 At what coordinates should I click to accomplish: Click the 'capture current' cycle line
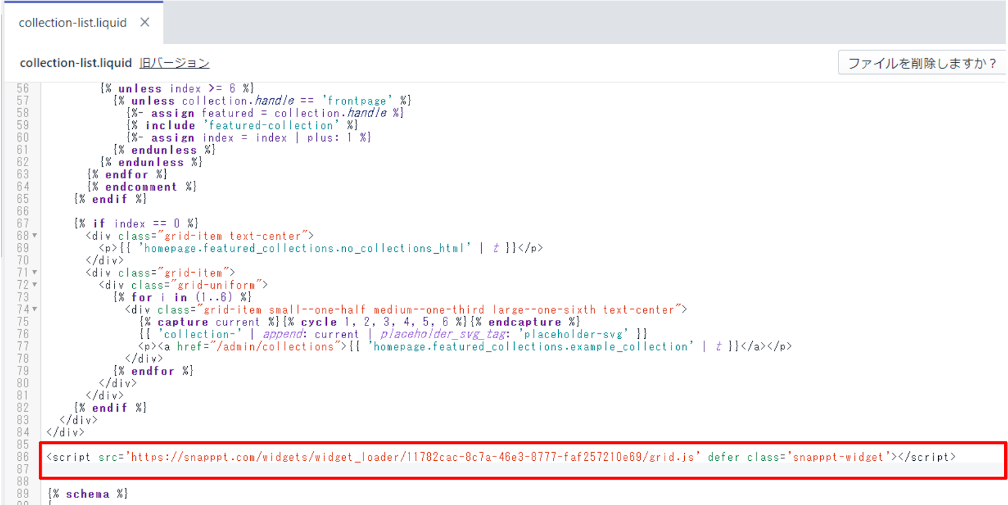359,322
